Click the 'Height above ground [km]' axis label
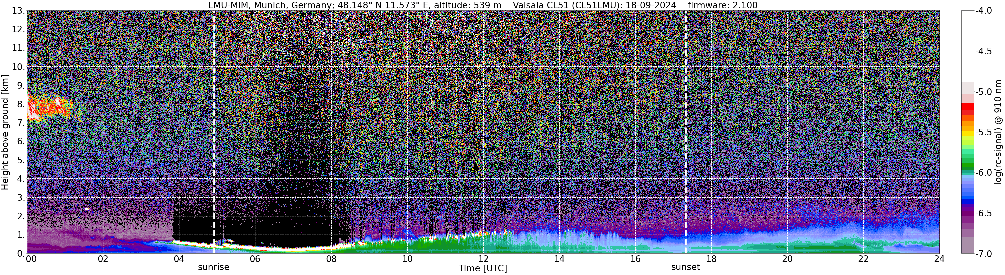The image size is (1005, 275). click(5, 133)
